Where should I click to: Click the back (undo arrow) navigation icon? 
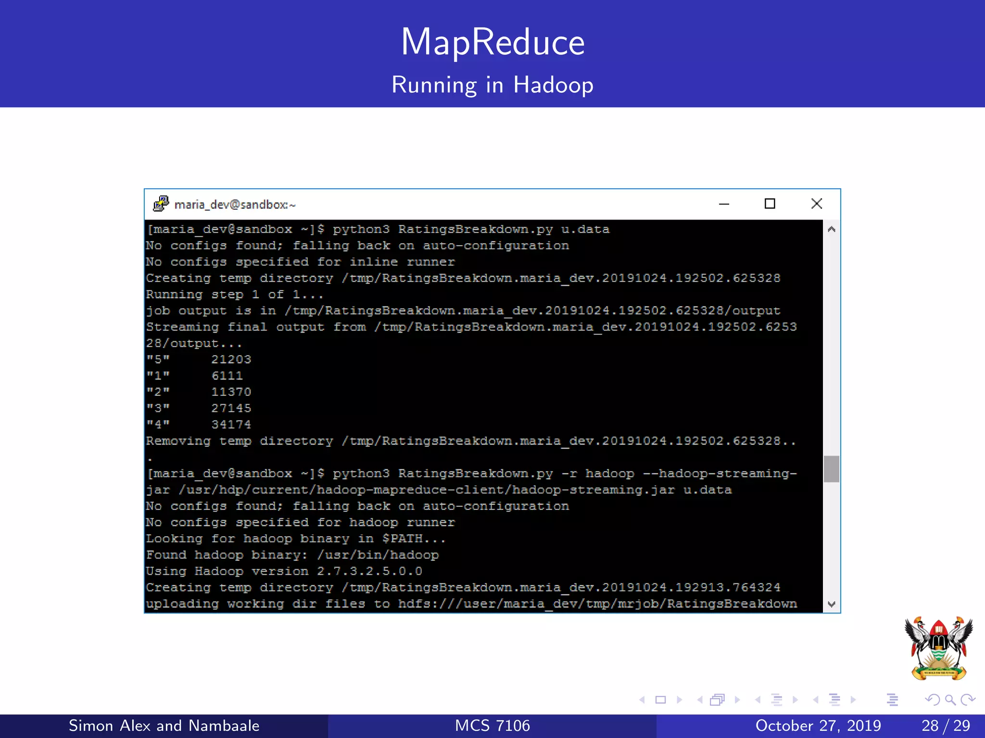[x=933, y=700]
